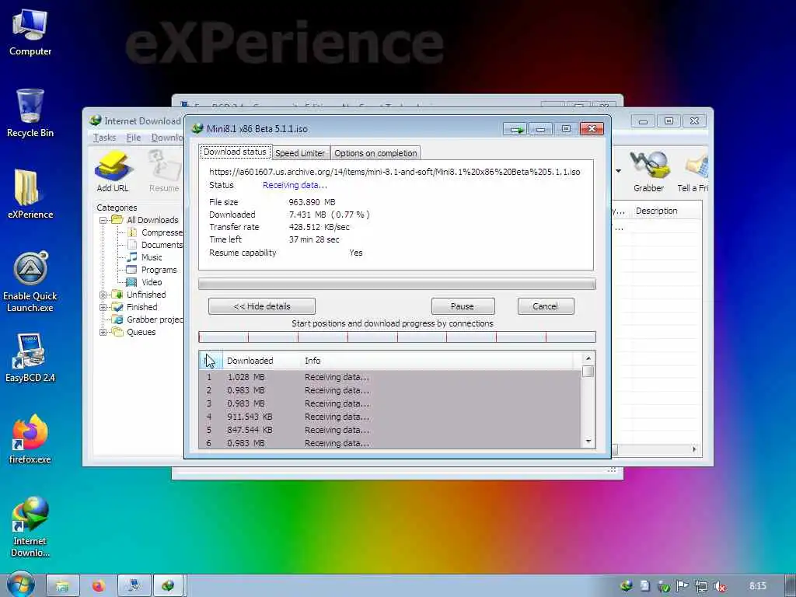Screen dimensions: 796x597
Task: Open the Options on completion tab
Action: (x=375, y=153)
